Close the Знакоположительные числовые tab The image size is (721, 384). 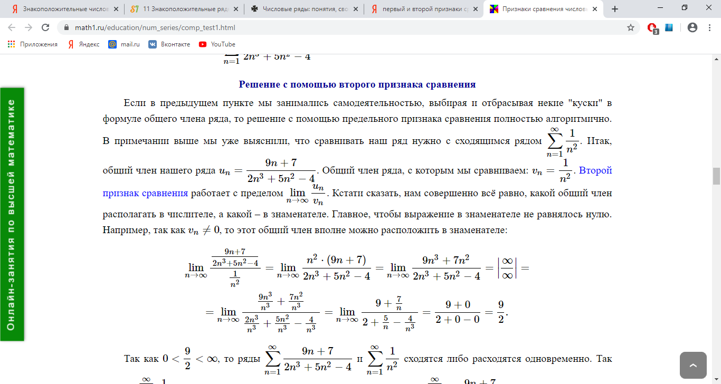coord(115,9)
